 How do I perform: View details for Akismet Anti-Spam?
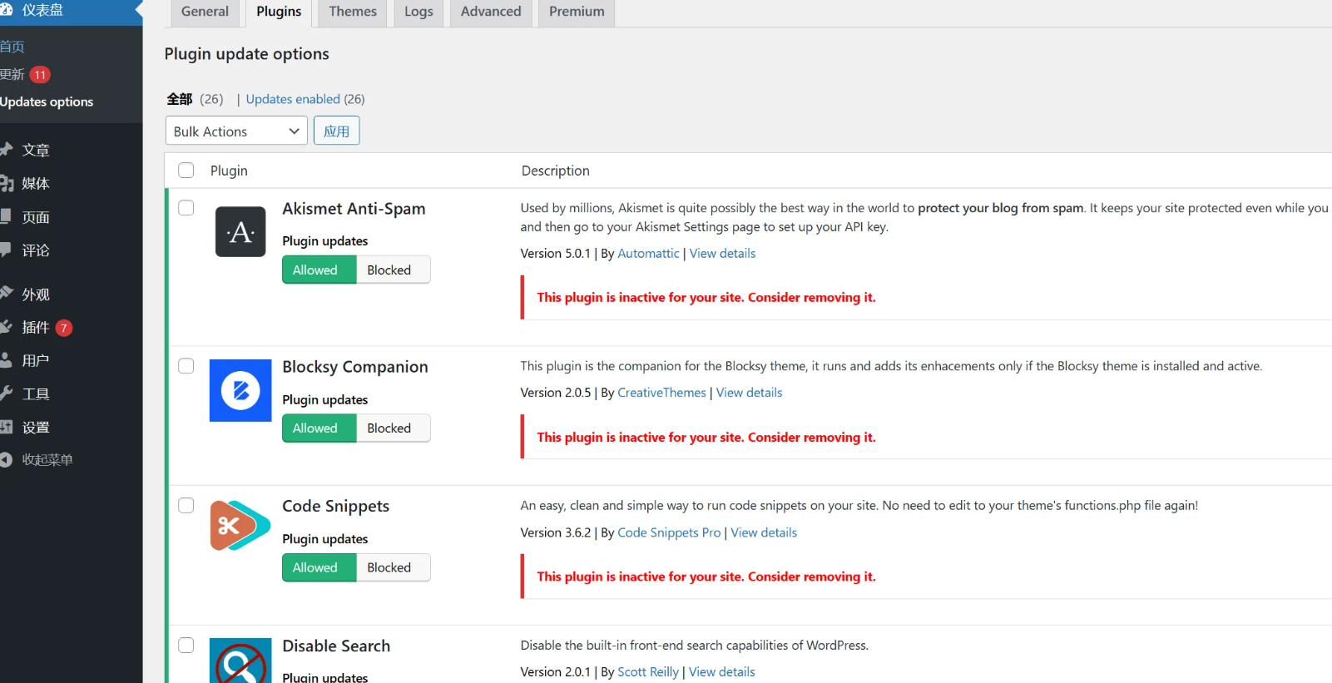(x=722, y=253)
